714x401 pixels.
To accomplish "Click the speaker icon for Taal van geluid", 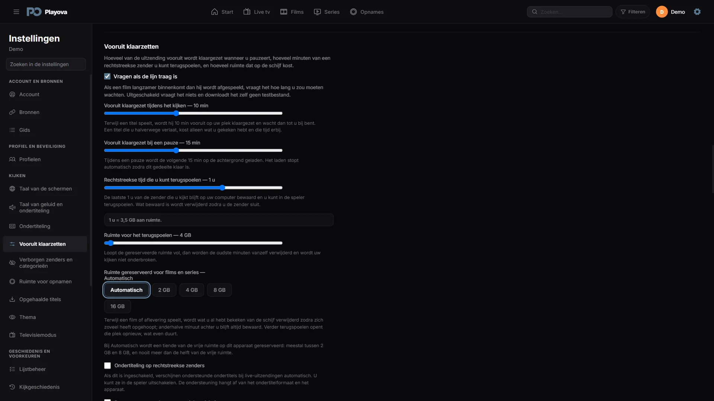I will coord(12,208).
